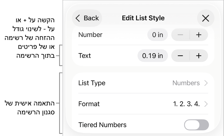Decrease the Number indent value
The height and width of the screenshot is (136, 224).
pos(181,35)
